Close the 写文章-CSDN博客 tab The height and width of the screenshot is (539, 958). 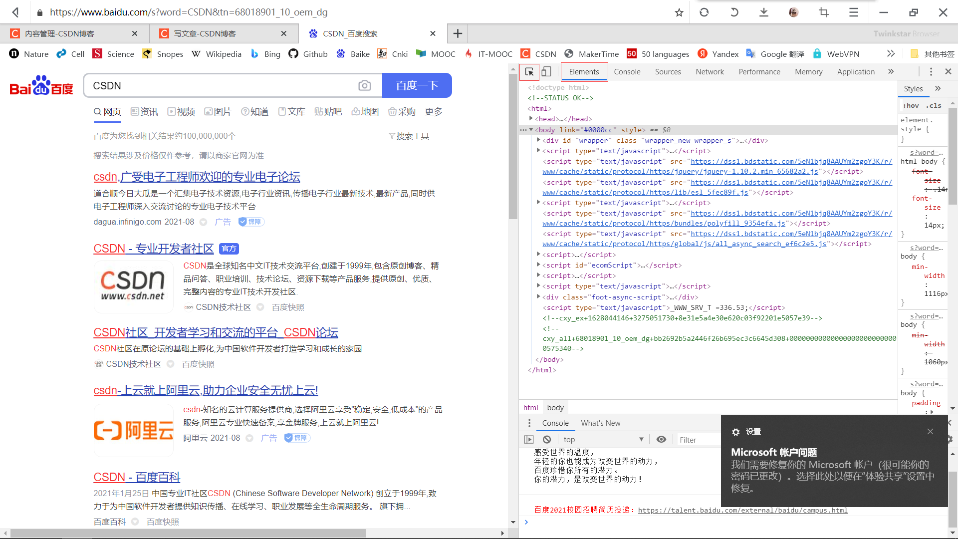tap(284, 33)
